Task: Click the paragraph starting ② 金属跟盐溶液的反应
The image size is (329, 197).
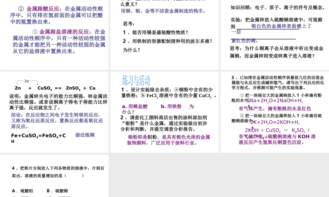Action: [59, 41]
